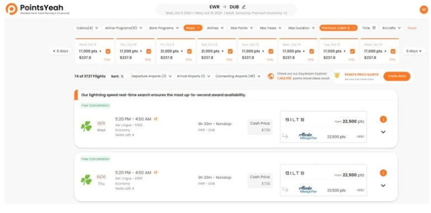Click the Reset filters link
431x213 pixels.
(412, 28)
